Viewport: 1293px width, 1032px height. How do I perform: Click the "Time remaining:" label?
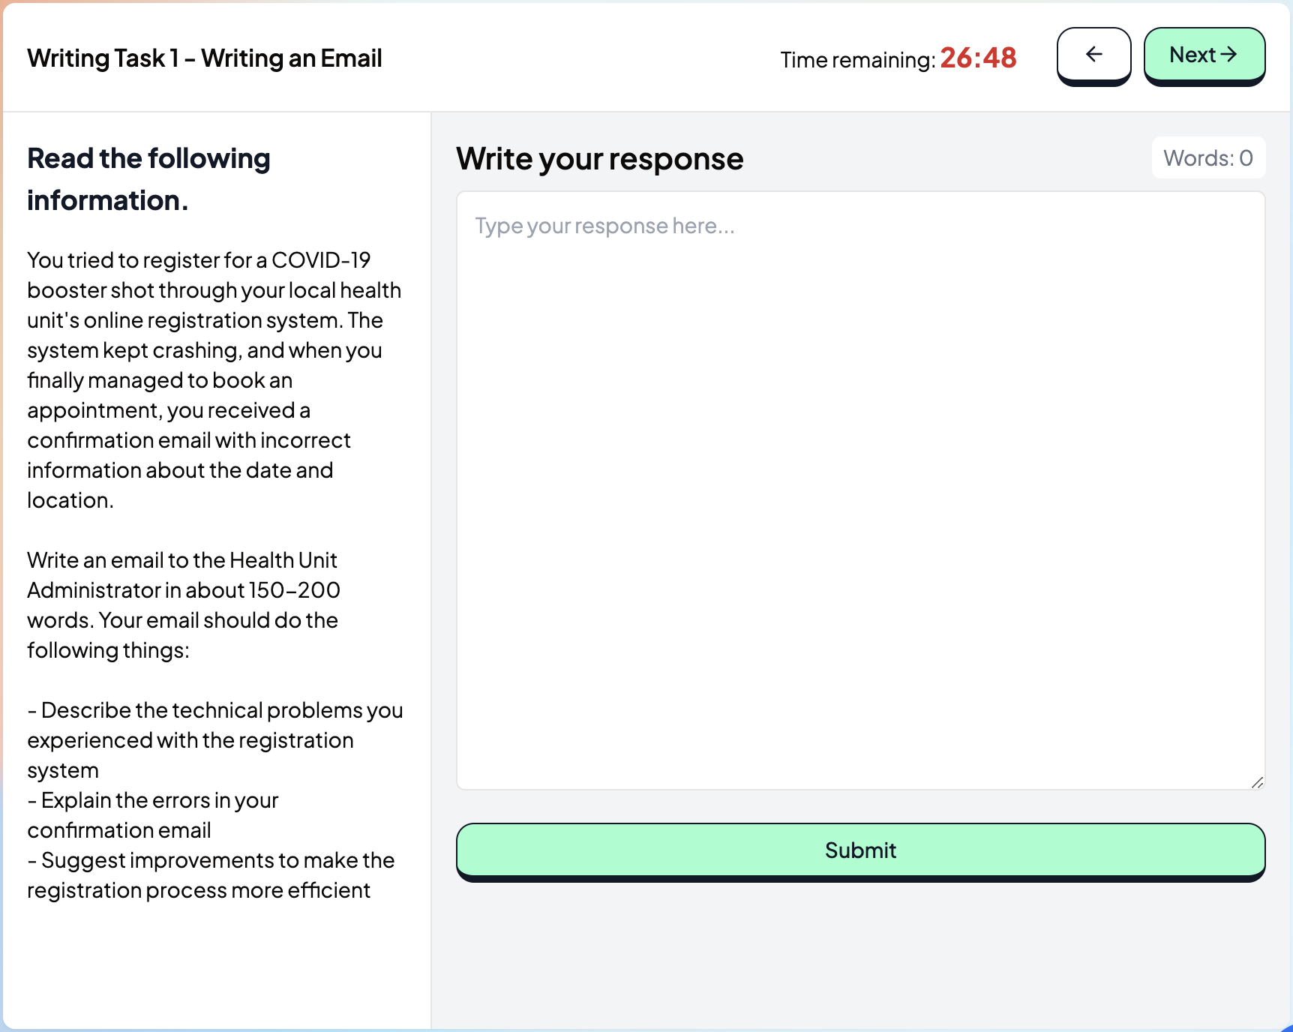tap(857, 60)
